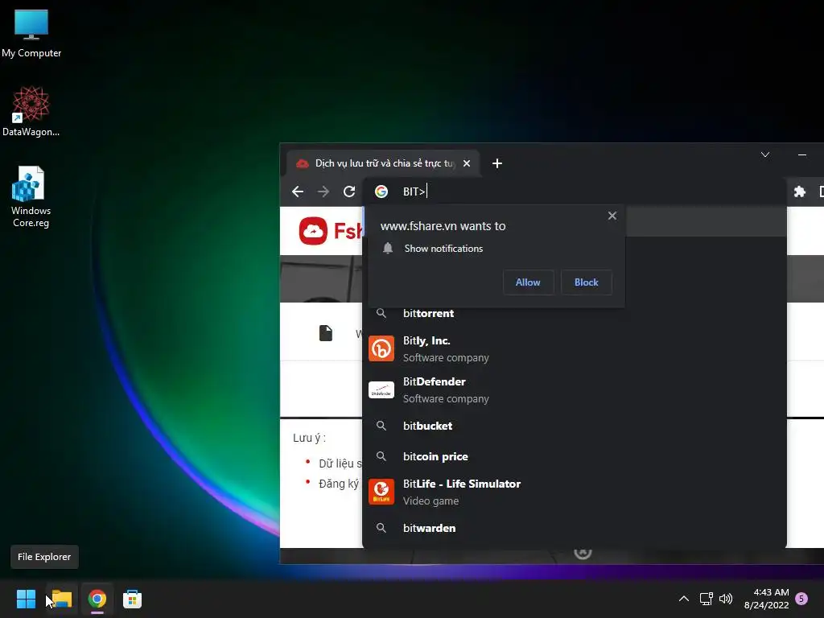This screenshot has width=824, height=618.
Task: Select bitcoin price suggestion
Action: click(x=574, y=456)
